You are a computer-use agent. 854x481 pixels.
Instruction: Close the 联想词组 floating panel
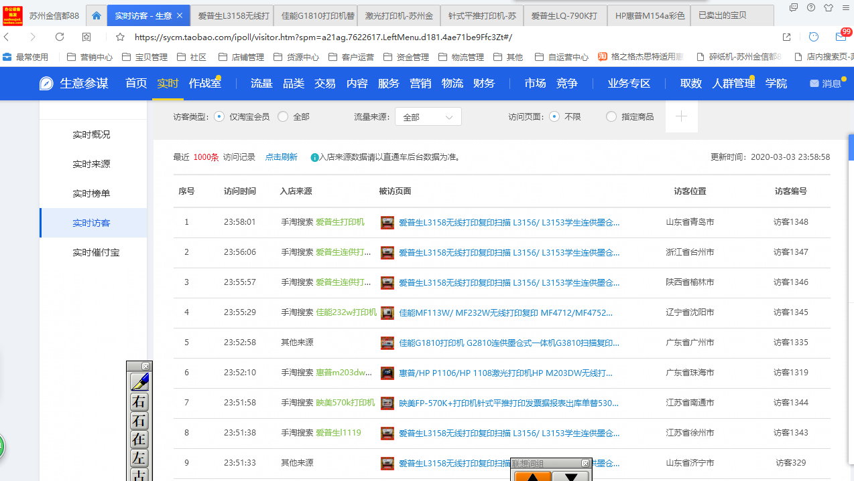(585, 463)
